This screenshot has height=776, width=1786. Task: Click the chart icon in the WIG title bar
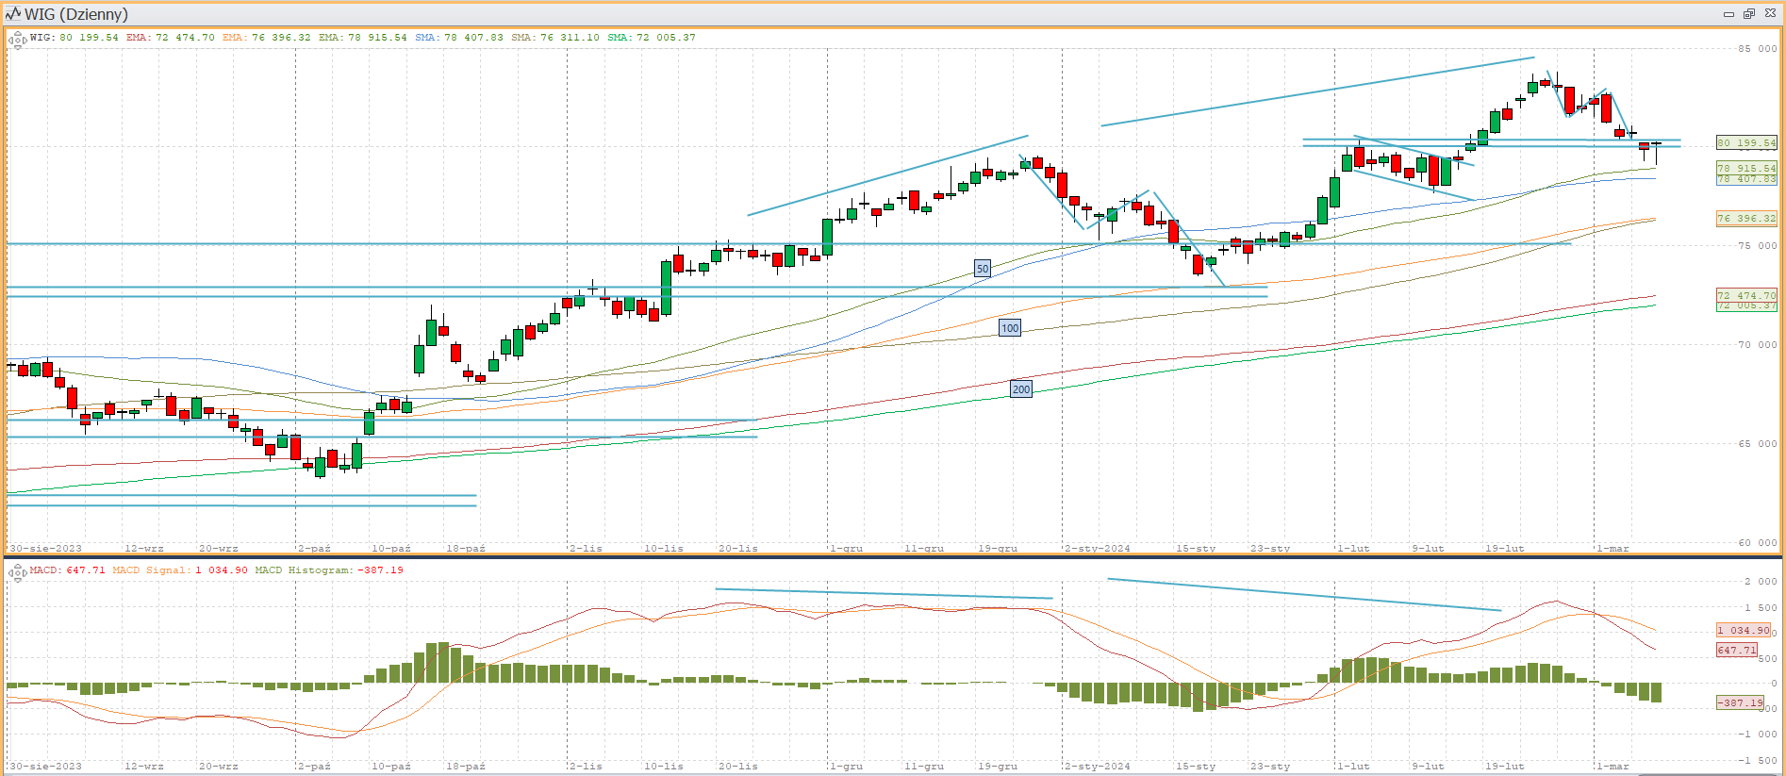click(x=12, y=13)
